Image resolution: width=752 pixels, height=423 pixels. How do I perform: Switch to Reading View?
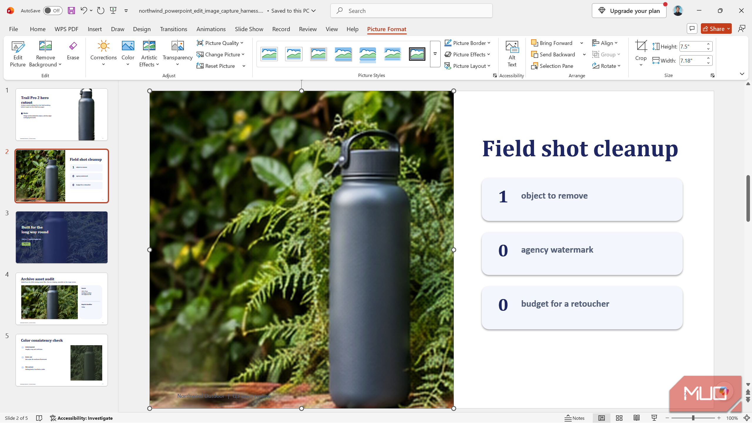(x=637, y=418)
